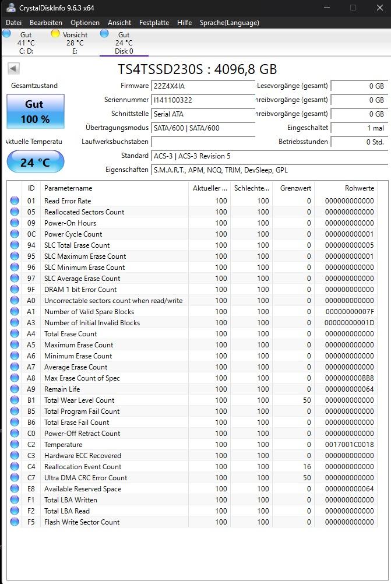Click status orb of DRAM 1 bit Error Count row
Screen dimensions: 391x584
[15, 290]
